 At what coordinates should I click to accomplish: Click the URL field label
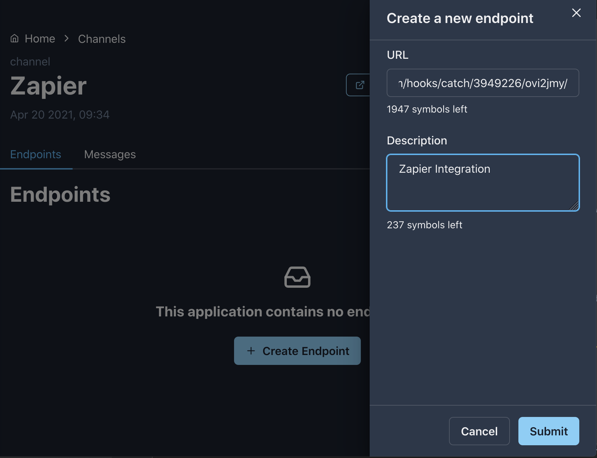(x=397, y=55)
